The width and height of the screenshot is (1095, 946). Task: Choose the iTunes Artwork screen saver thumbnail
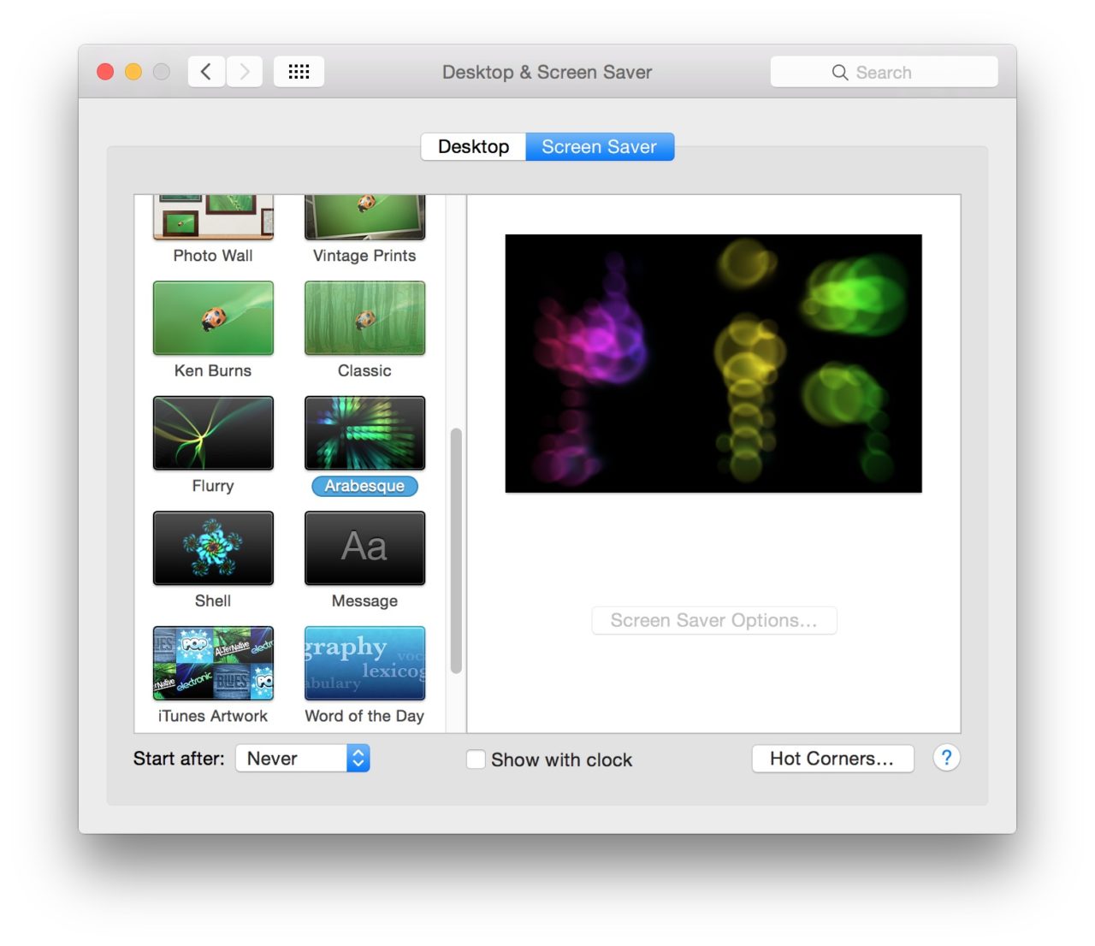[x=213, y=663]
